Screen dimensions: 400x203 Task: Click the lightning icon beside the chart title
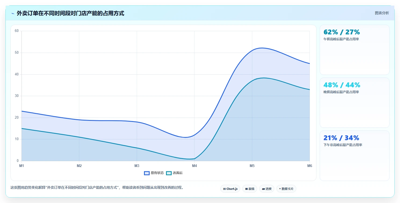13,13
